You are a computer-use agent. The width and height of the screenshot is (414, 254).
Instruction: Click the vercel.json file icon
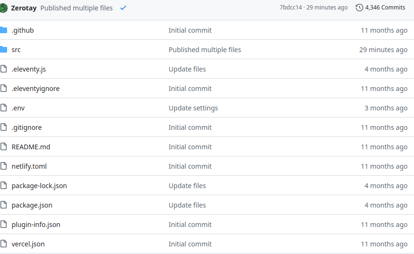(4, 244)
